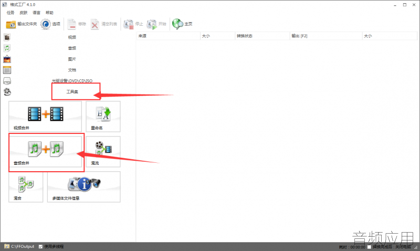Launch the 重命名 rename tool
Viewport: 420px width, 251px height.
click(103, 117)
